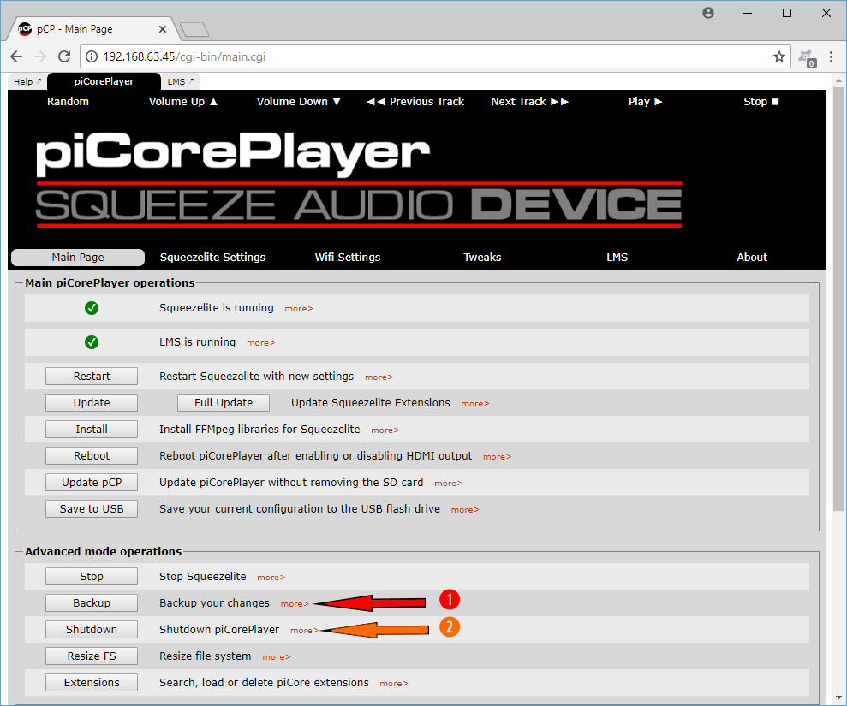This screenshot has height=706, width=847.
Task: Expand more> for Update Squeezelite Extensions
Action: tap(475, 404)
